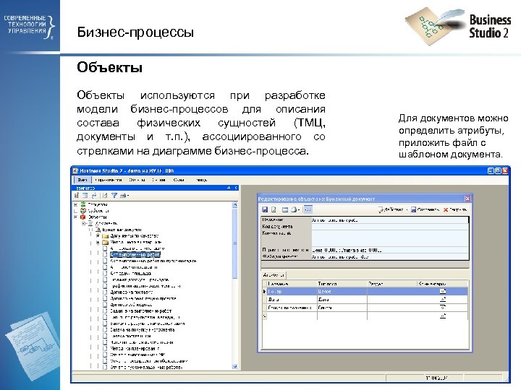521x390 pixels.
Task: Open the printer dropdown in Navigator toolbar
Action: (124, 195)
